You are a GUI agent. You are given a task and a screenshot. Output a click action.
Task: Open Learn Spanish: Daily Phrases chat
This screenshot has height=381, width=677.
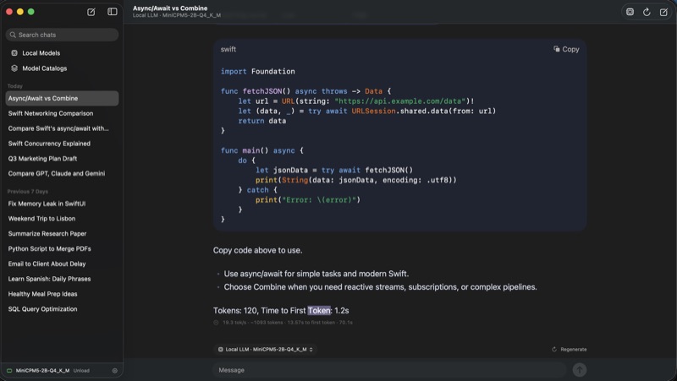(62, 279)
